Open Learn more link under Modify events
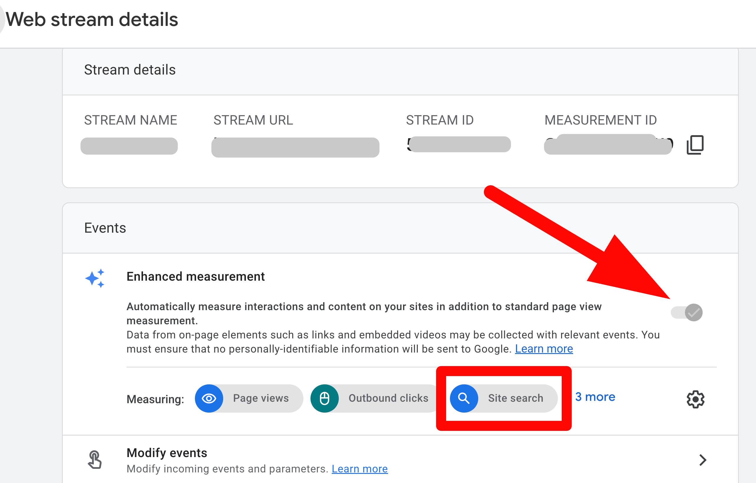756x483 pixels. click(x=359, y=469)
